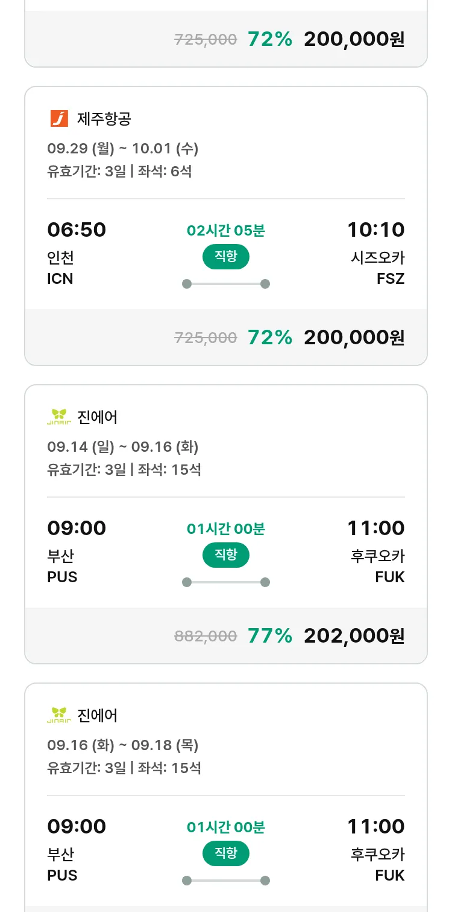
Task: Click the route line under 02시간 05분
Action: [225, 284]
